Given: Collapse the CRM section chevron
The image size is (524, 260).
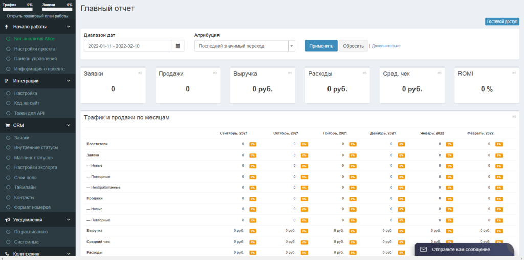Looking at the screenshot, I should tap(68, 125).
